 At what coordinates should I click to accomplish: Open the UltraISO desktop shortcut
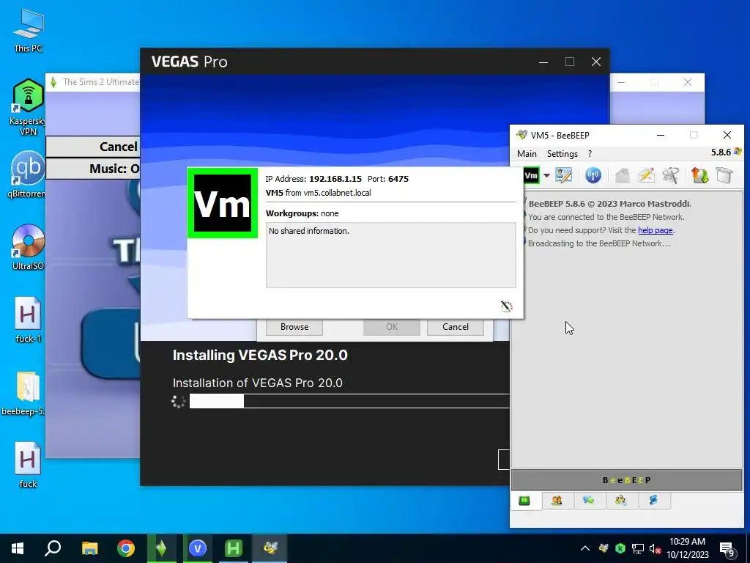[x=29, y=246]
